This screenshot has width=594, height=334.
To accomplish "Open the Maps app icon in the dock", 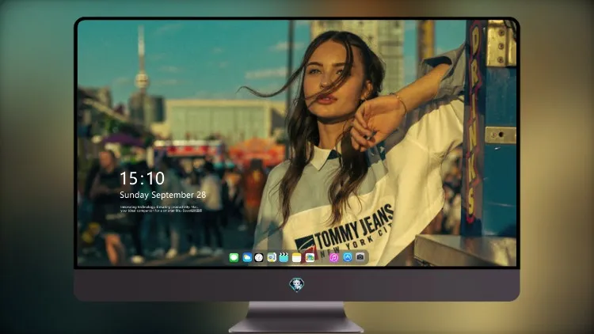I will pos(272,257).
